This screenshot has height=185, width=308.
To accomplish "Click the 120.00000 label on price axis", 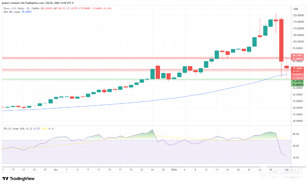I will (298, 15).
